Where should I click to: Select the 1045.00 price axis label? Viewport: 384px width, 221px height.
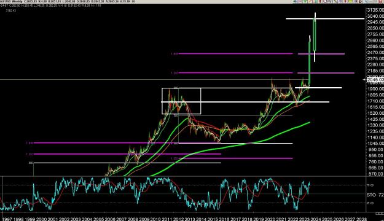click(x=375, y=144)
